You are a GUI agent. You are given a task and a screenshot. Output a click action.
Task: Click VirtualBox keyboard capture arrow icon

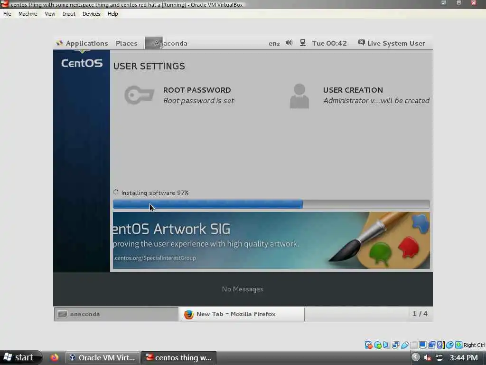point(459,345)
